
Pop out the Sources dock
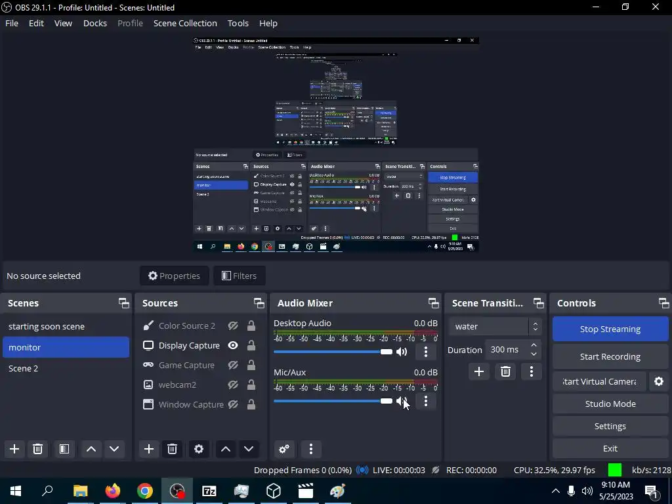259,303
